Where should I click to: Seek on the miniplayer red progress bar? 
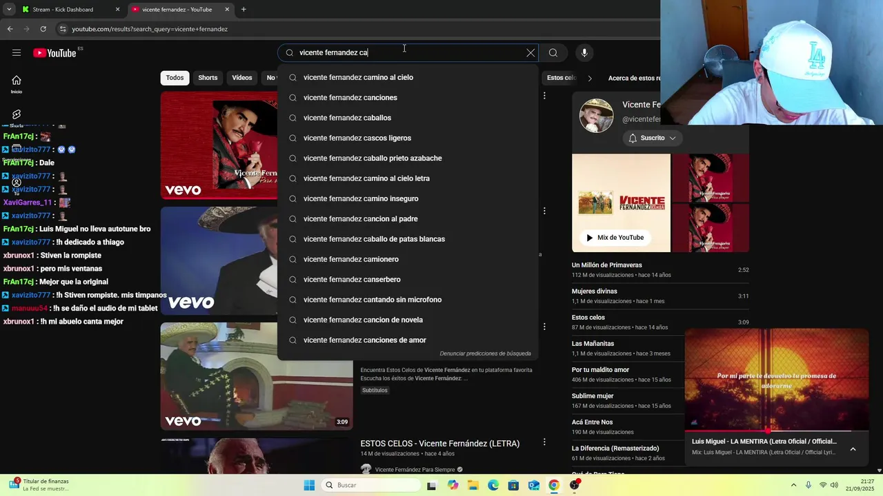[x=777, y=431]
